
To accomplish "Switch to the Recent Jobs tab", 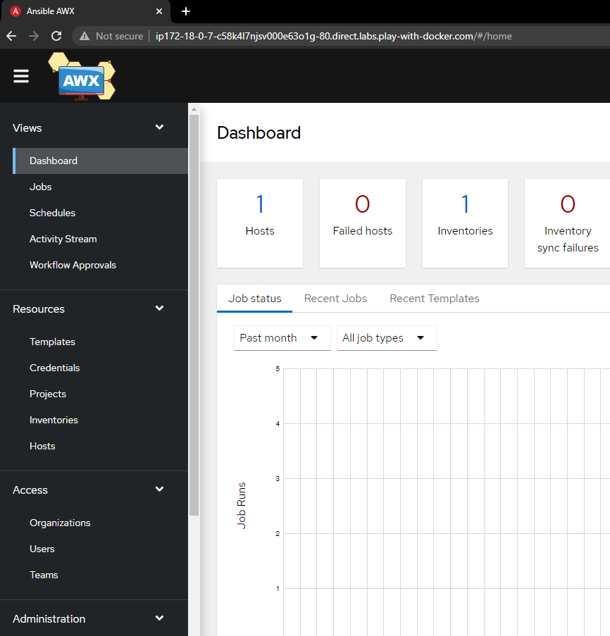I will point(335,299).
